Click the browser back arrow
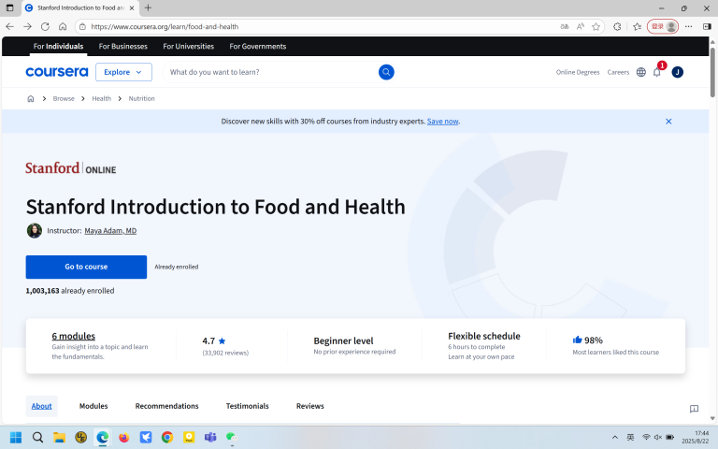The width and height of the screenshot is (718, 449). pos(9,26)
